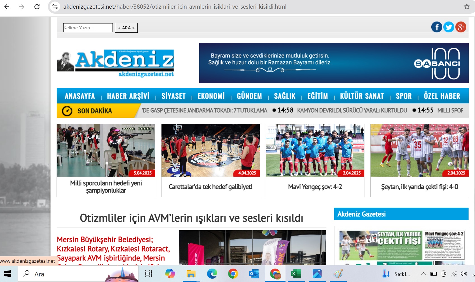This screenshot has width=475, height=282.
Task: Open Microsoft Edge from the taskbar
Action: tap(212, 274)
